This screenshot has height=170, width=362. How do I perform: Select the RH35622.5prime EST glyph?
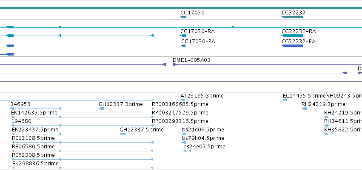[326, 134]
